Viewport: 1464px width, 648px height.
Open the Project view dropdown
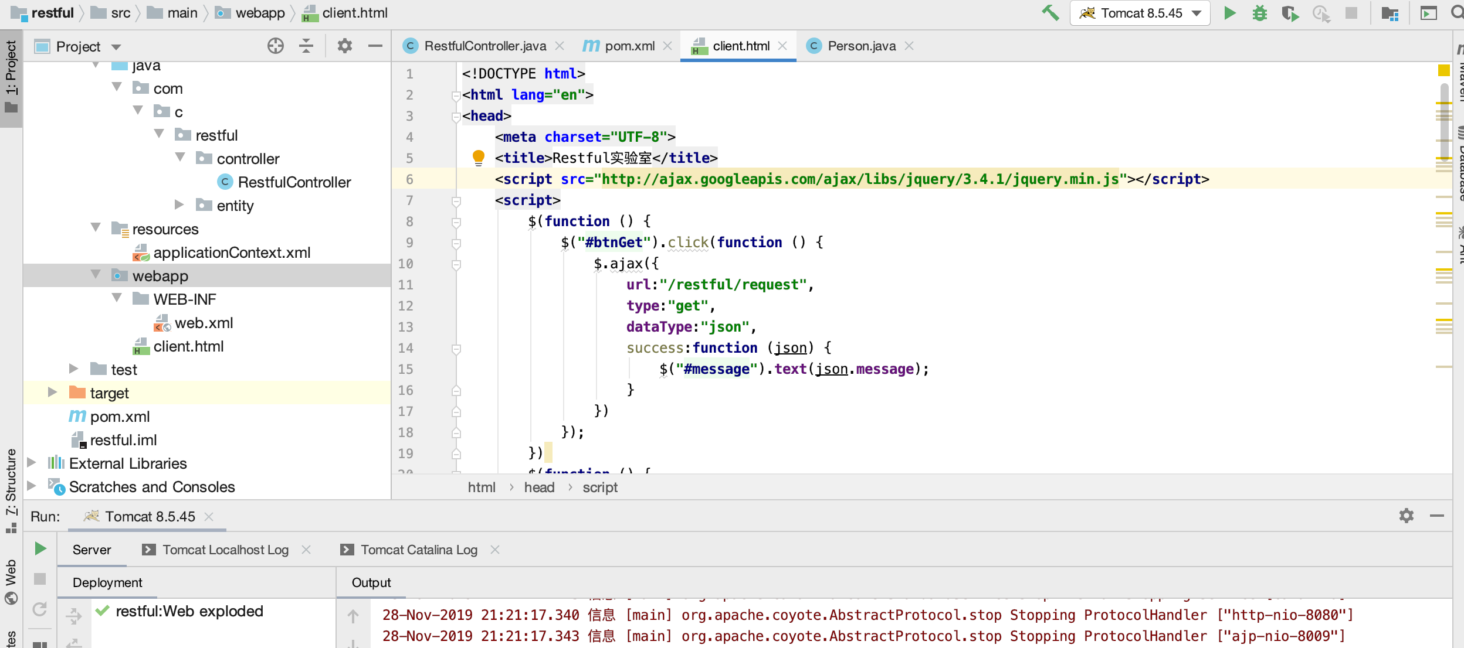pyautogui.click(x=116, y=47)
